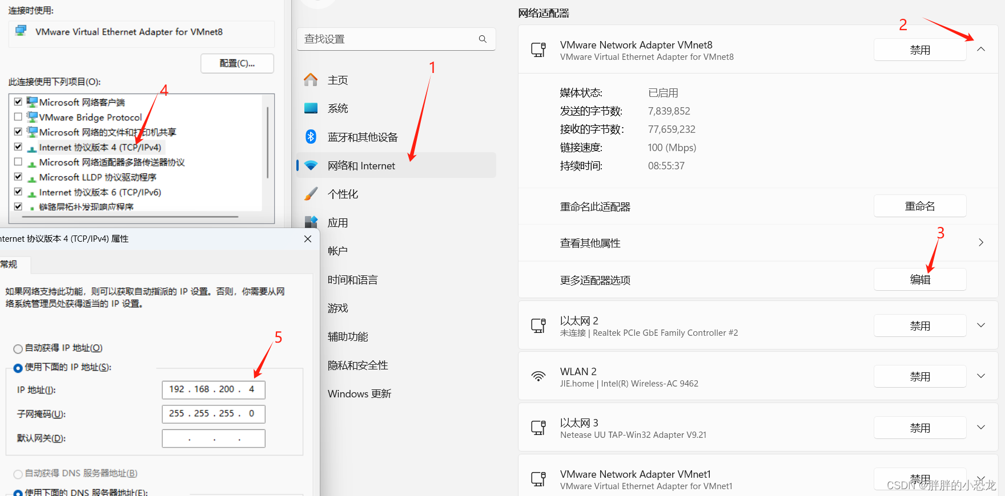Toggle Microsoft LLDP 协议驱动程序 checkbox
Image resolution: width=1005 pixels, height=496 pixels.
18,176
